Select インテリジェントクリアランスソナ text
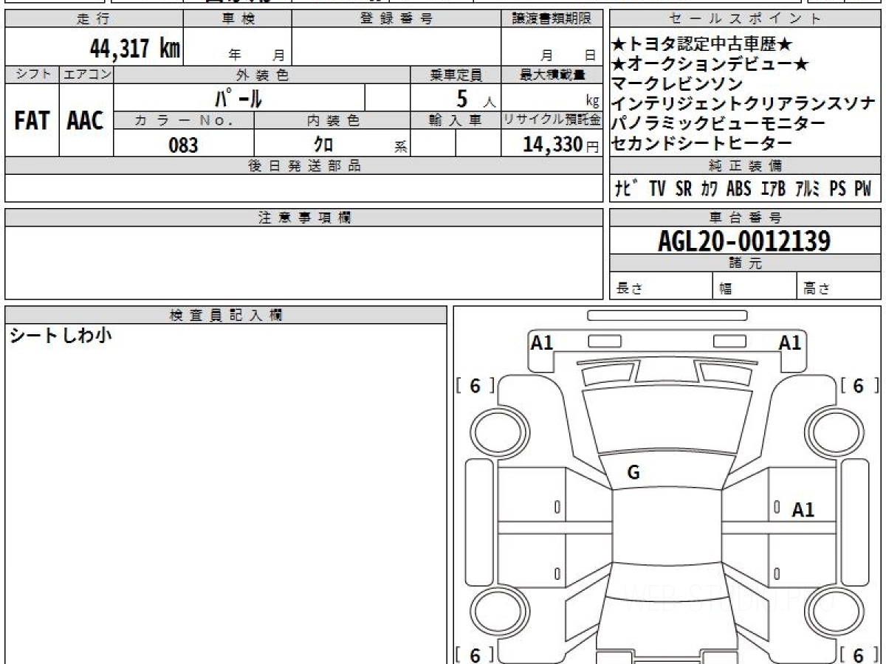Screen dimensions: 886x664 pyautogui.click(x=744, y=104)
